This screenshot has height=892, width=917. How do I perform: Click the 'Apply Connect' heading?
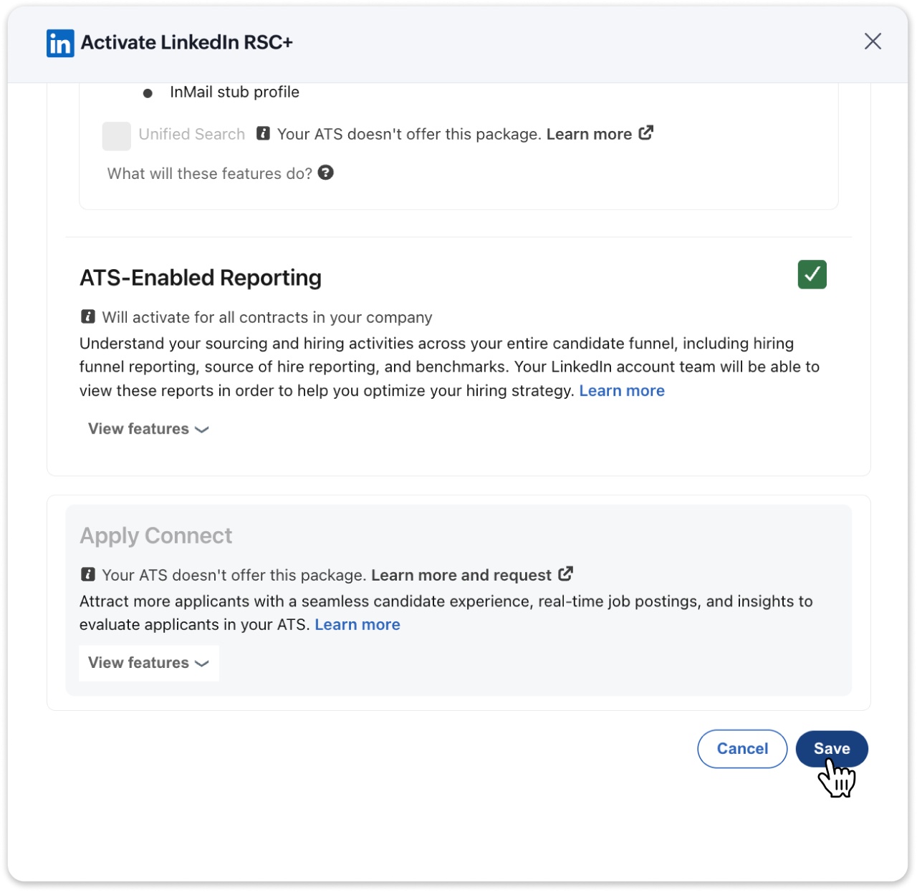(x=156, y=536)
